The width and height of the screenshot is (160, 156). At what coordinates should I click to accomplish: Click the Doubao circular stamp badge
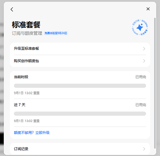(x=140, y=27)
